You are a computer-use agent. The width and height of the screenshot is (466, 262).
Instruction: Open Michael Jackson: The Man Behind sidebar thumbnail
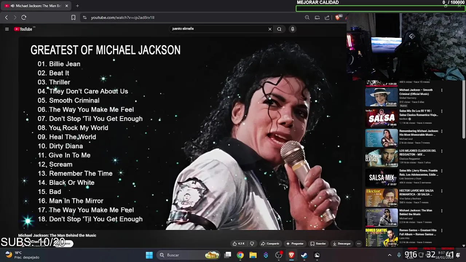pyautogui.click(x=382, y=217)
